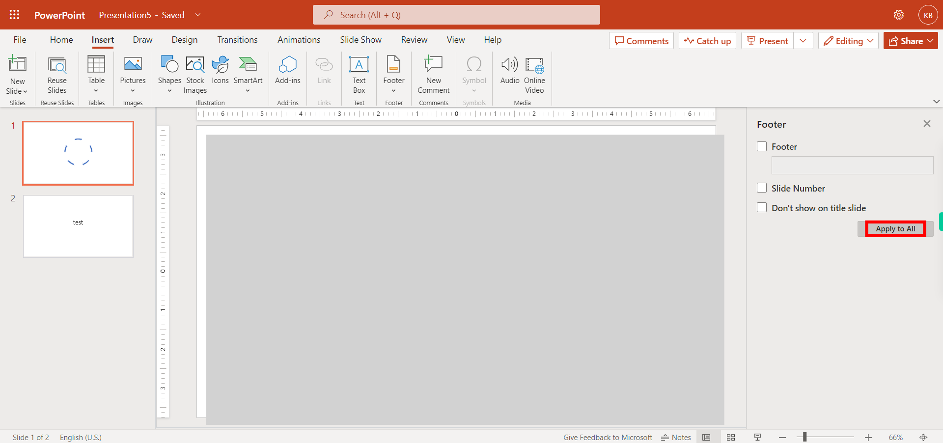Switch to Normal view in status bar

point(706,437)
